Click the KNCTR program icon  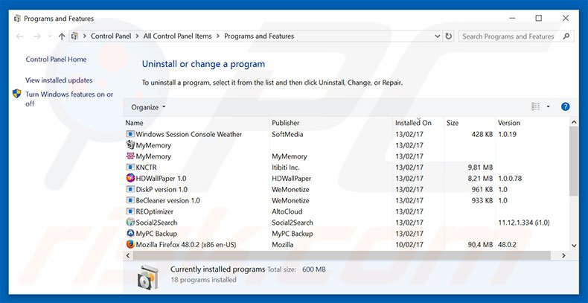(130, 168)
